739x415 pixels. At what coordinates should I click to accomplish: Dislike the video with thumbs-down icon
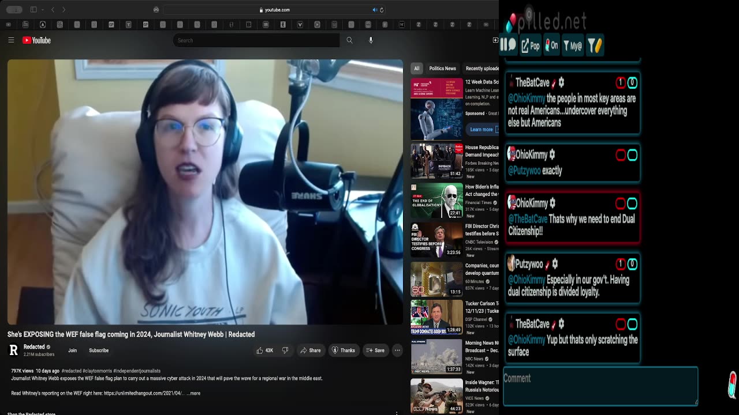pos(285,350)
